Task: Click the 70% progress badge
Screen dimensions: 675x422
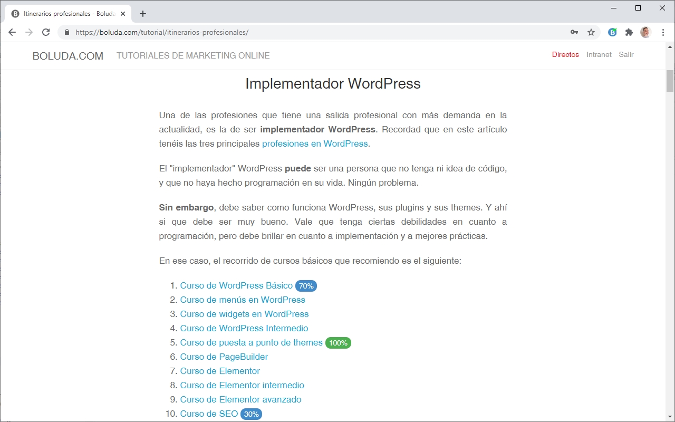Action: [306, 286]
